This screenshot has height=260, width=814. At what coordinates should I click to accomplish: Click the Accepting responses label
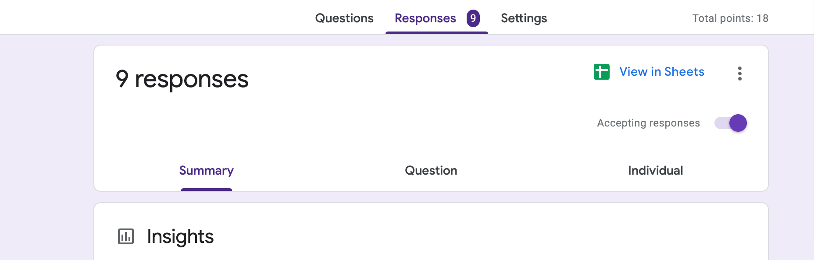point(648,123)
